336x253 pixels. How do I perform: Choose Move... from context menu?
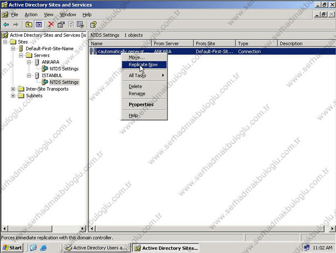pos(144,57)
